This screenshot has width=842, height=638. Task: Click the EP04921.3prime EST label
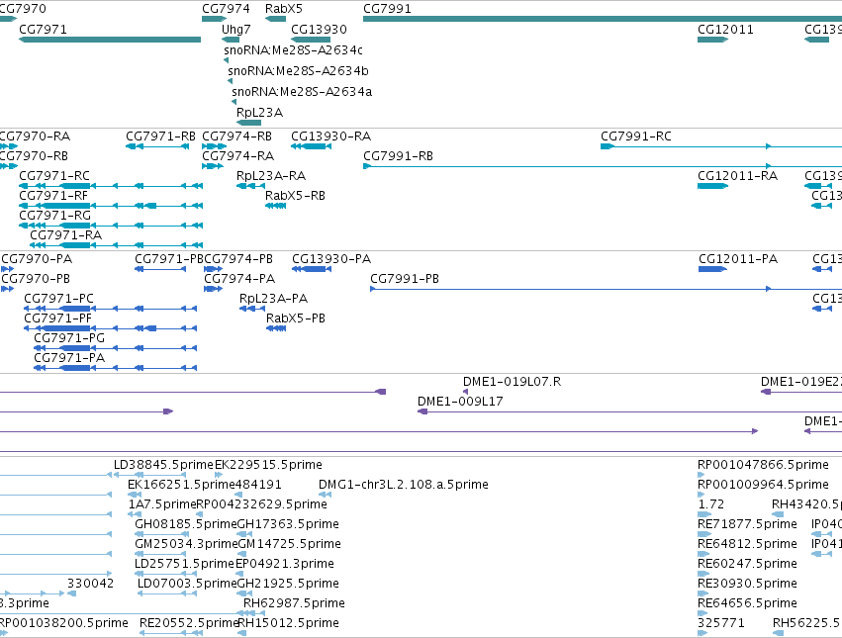[285, 564]
